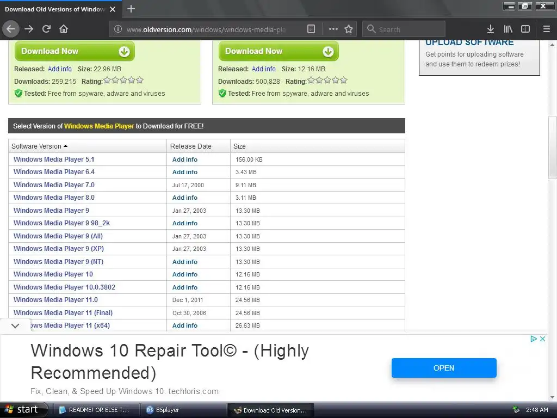Click the left green Download Now button

[x=75, y=51]
